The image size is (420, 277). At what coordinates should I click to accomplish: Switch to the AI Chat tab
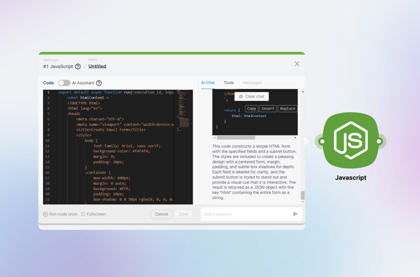coord(208,83)
